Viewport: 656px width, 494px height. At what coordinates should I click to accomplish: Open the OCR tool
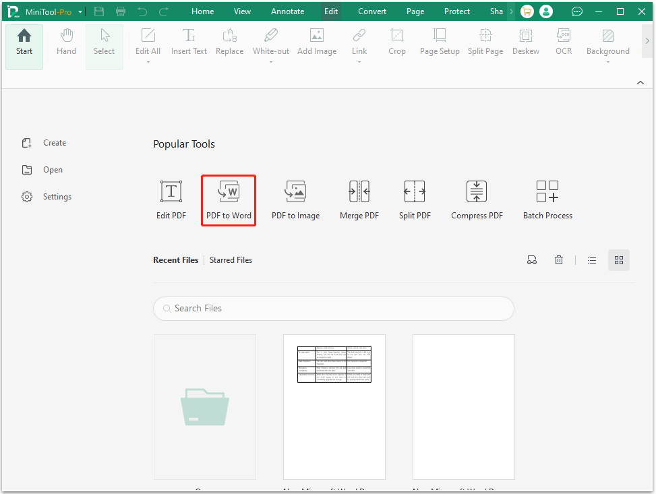pos(564,44)
